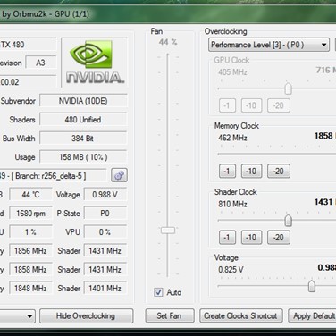The height and width of the screenshot is (336, 336).
Task: Click the Shader Clock minimum 810 MHz text
Action: 232,204
